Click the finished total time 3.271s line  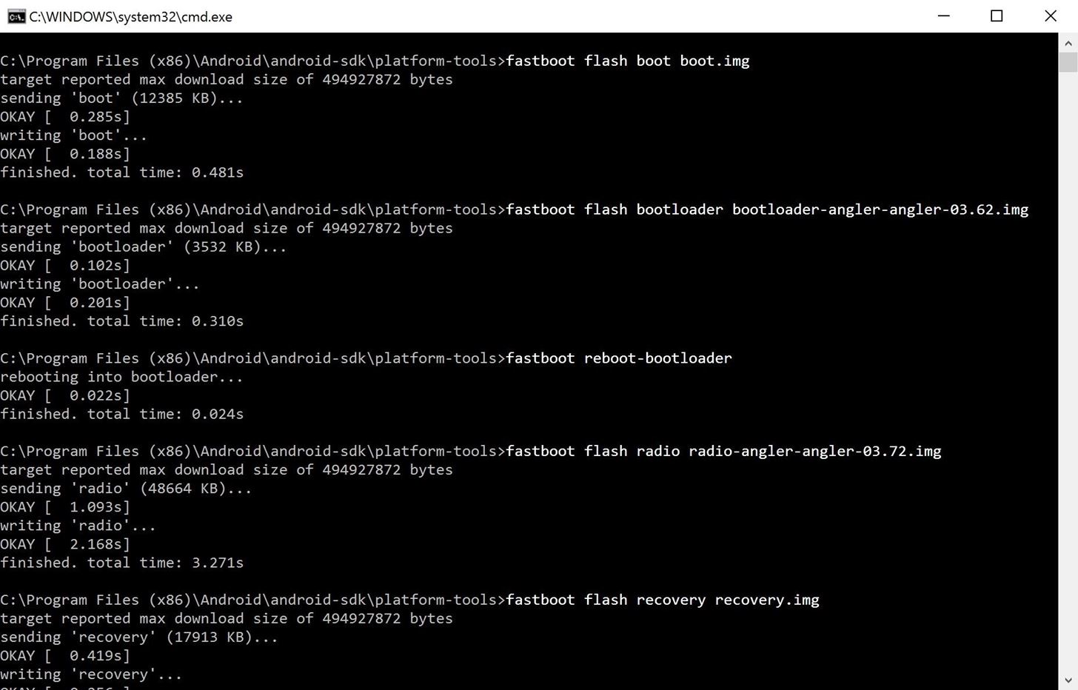(x=122, y=563)
